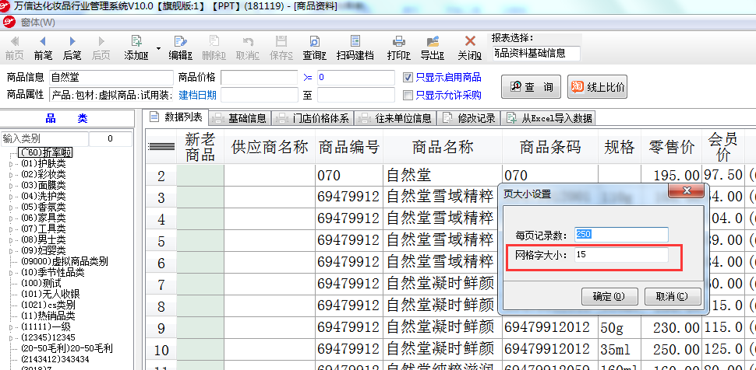Switch to the 修改记录 tab
756x370 pixels.
point(468,118)
